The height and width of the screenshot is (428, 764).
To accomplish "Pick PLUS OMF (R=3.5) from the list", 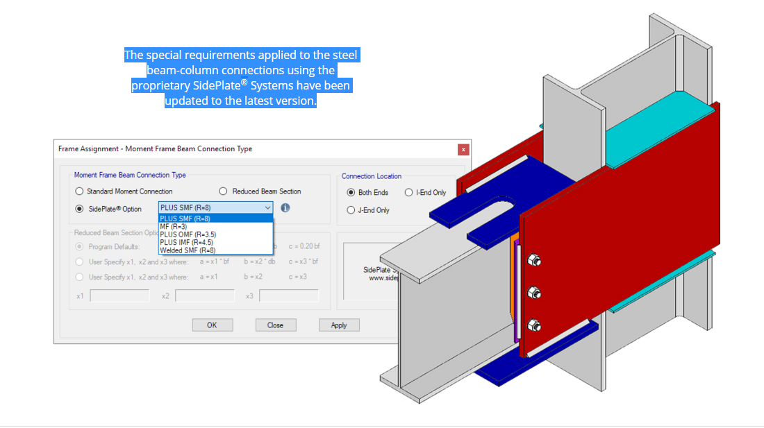I will [215, 234].
